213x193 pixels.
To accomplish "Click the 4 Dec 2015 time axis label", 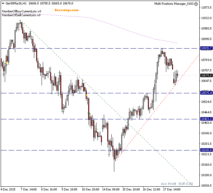I will (8, 189).
